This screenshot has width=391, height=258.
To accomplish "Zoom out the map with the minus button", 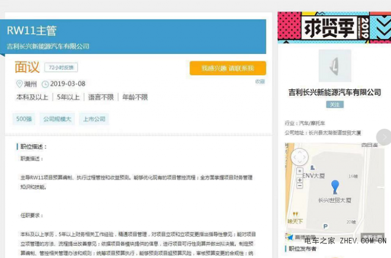I will tap(300, 186).
